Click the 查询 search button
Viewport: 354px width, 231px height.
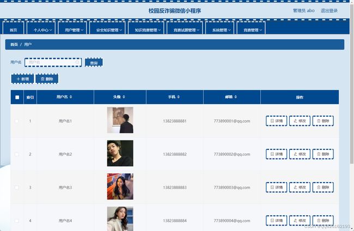coord(94,63)
